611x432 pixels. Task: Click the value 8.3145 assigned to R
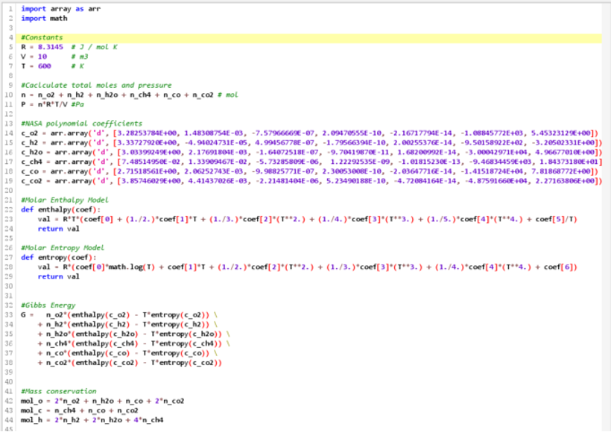[50, 47]
